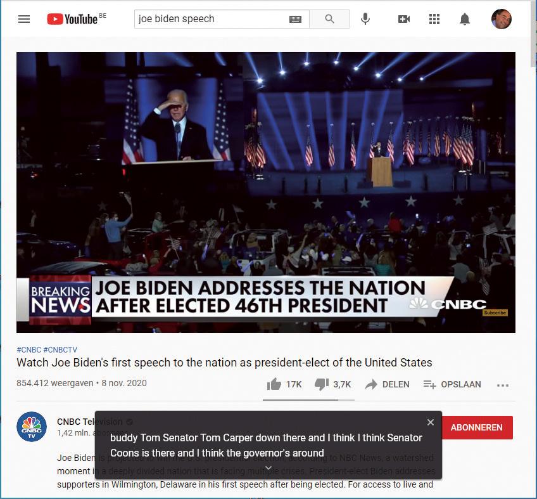Focus the search field with joe biden speech
Image resolution: width=537 pixels, height=499 pixels.
[212, 19]
